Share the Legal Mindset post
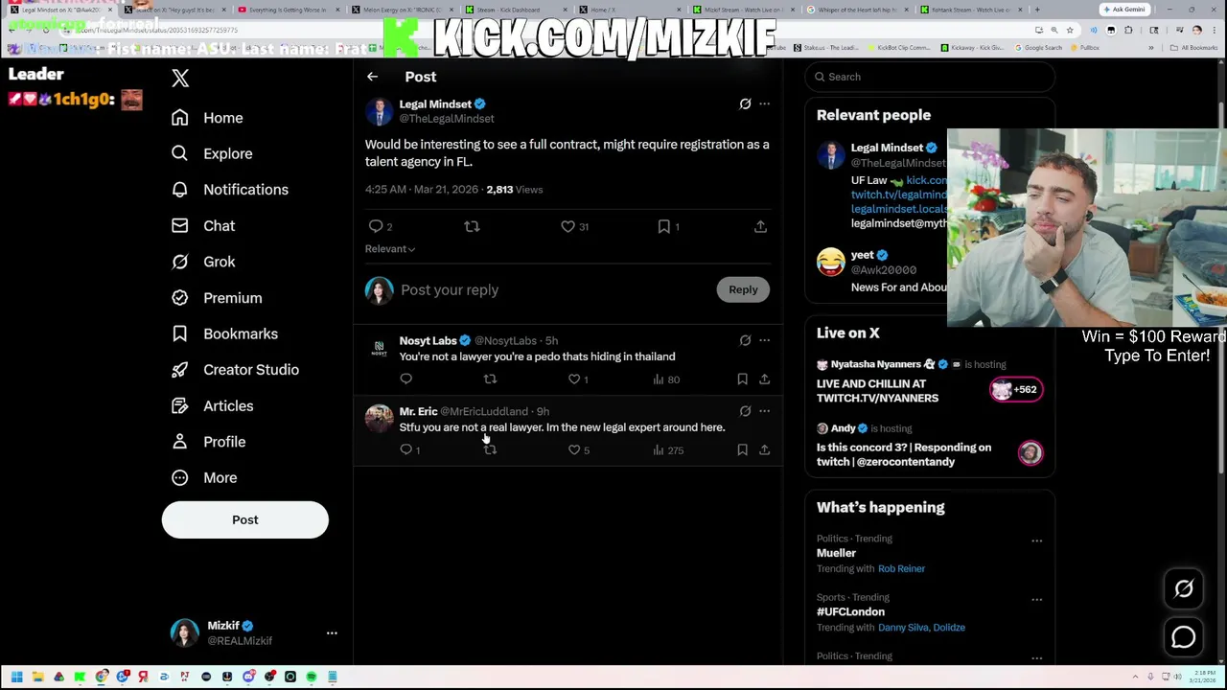Screen dimensions: 1227x690 click(760, 227)
